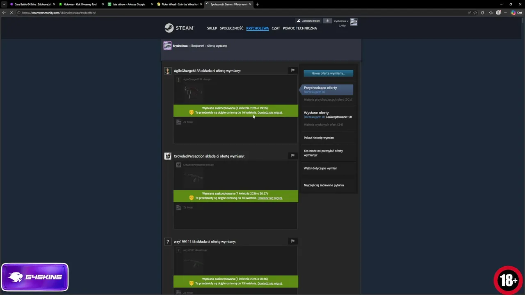Stop loading the page
Viewport: 525px width, 295px height.
coord(11,13)
